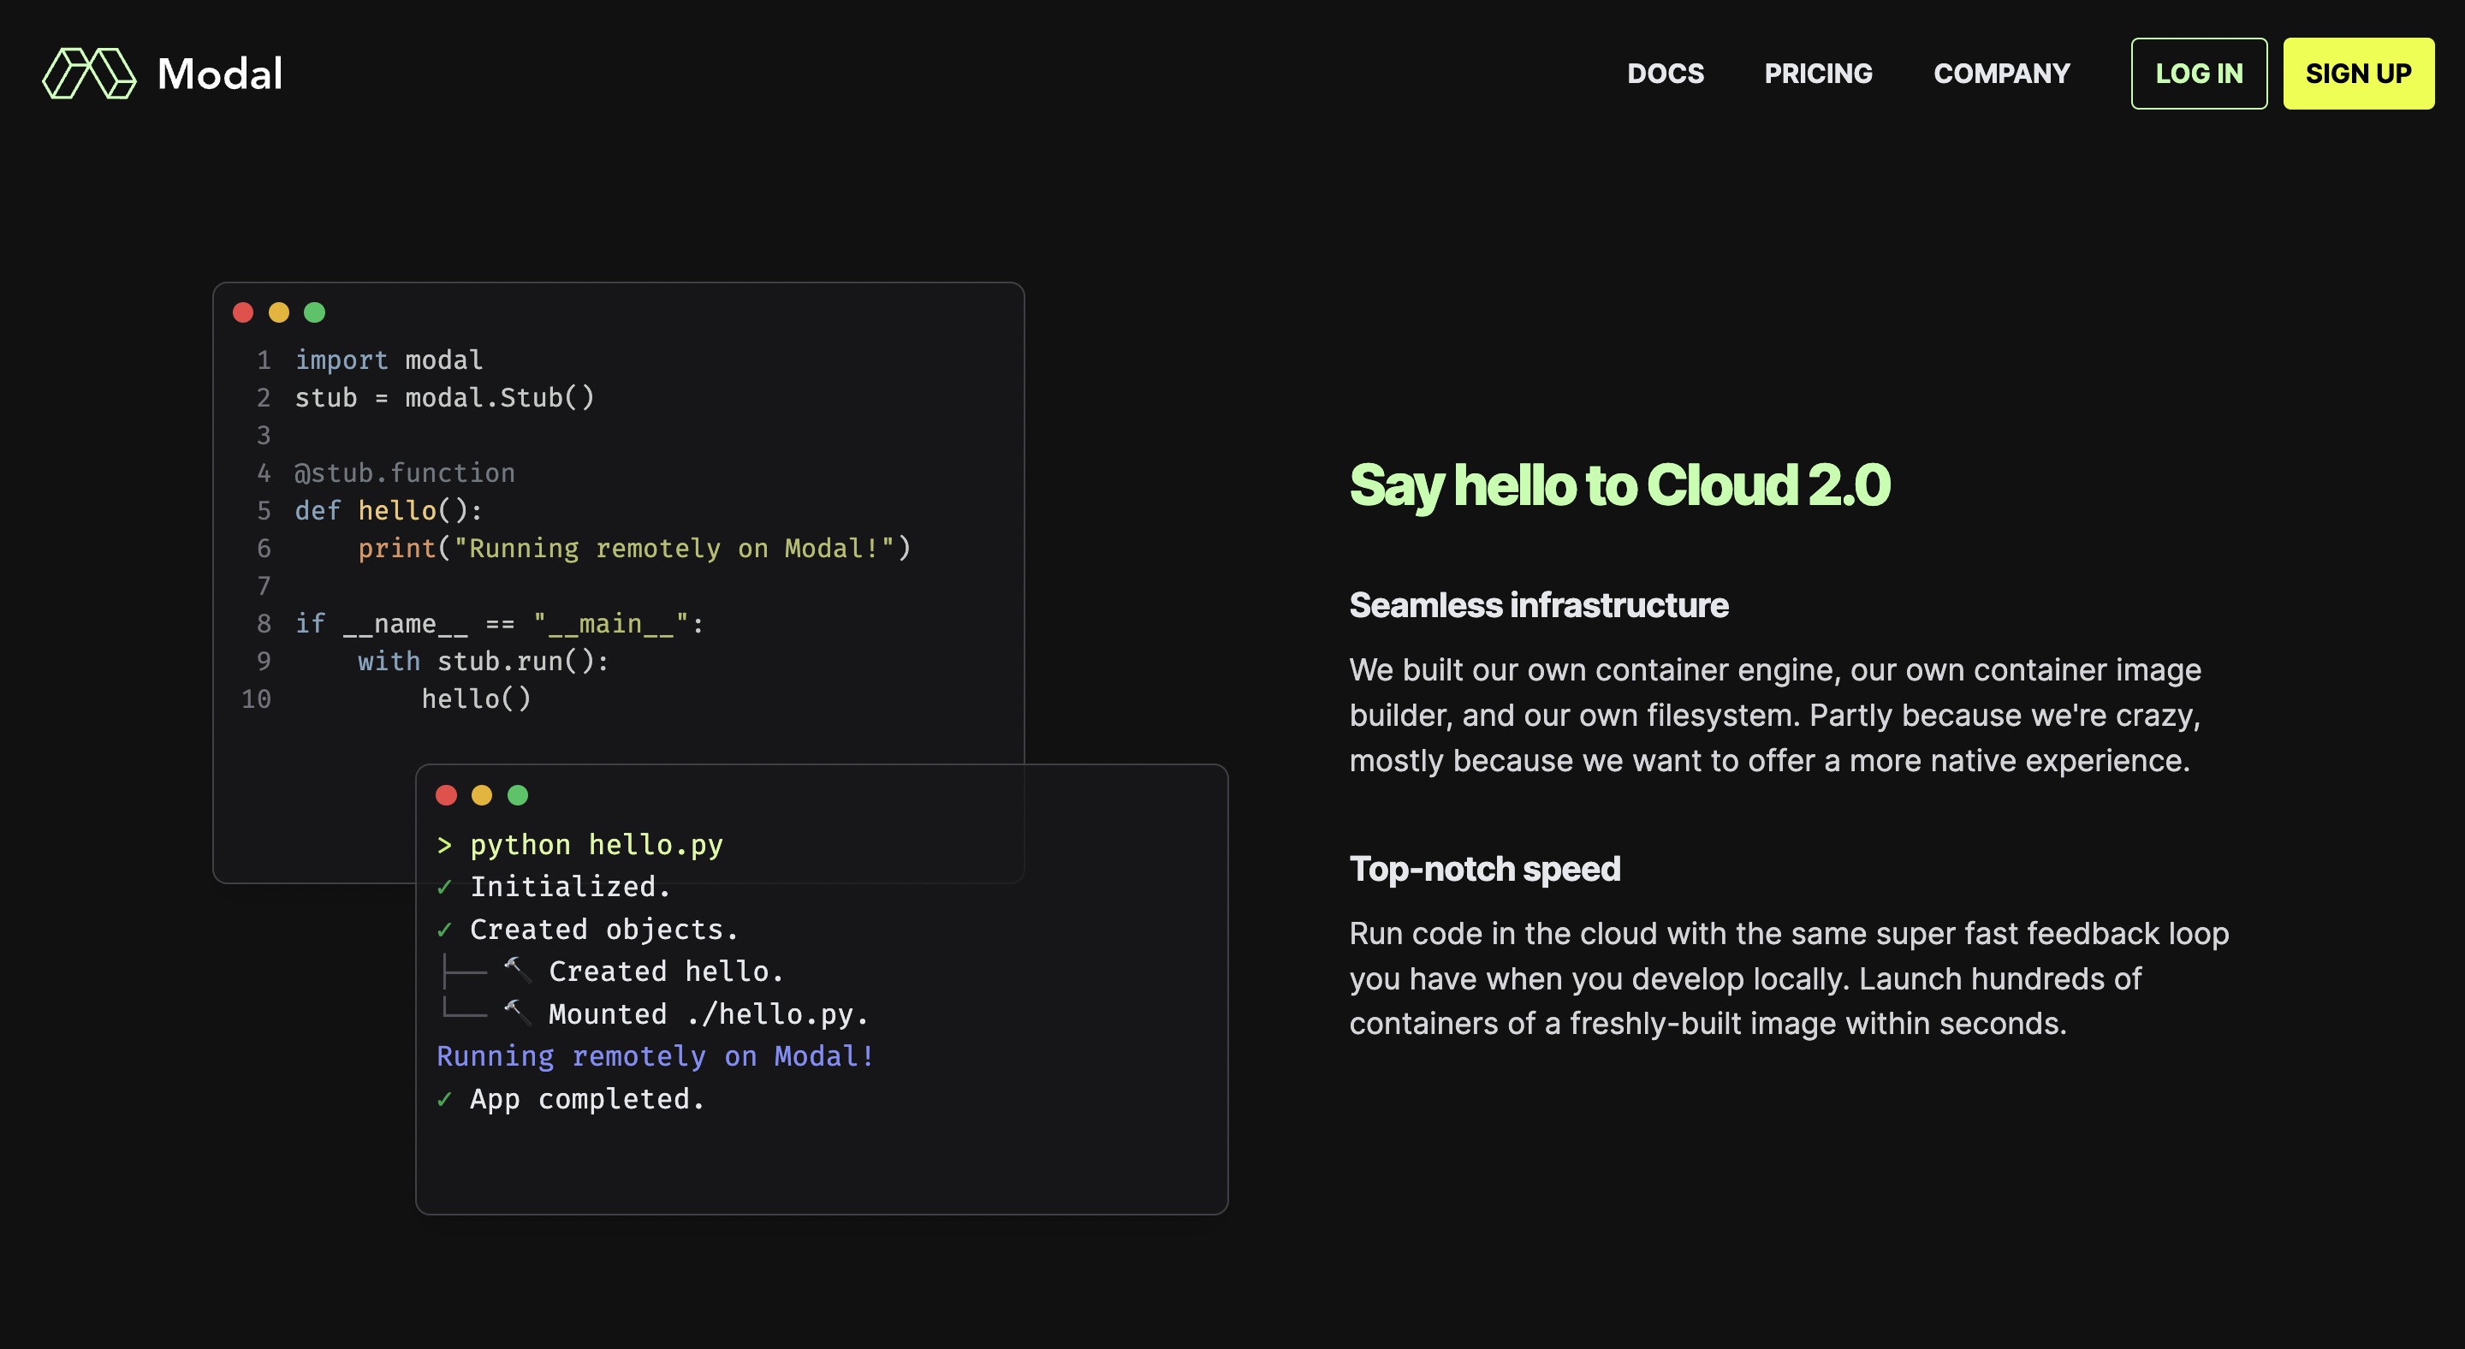Click line number 3 in code editor
This screenshot has height=1349, width=2465.
(263, 437)
